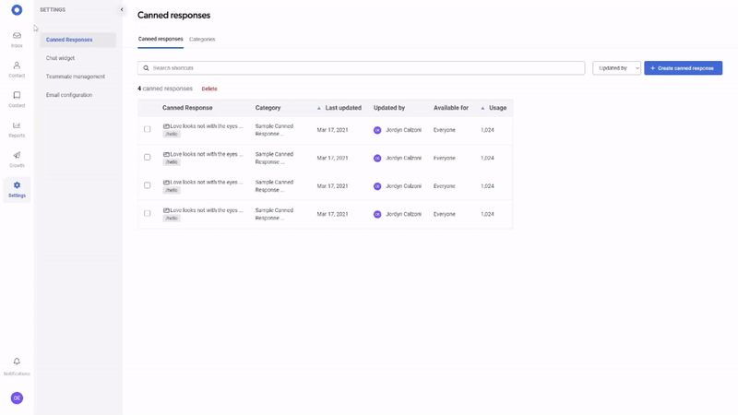This screenshot has width=738, height=415.
Task: Open the Reports chart icon
Action: pyautogui.click(x=17, y=125)
